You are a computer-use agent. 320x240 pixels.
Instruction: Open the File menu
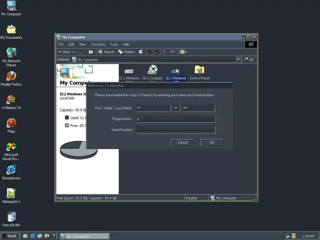tap(61, 44)
